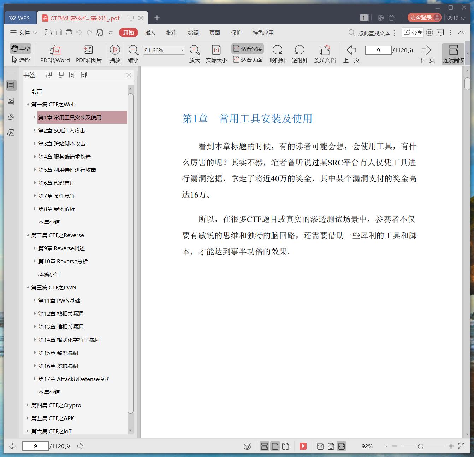This screenshot has width=474, height=457.
Task: Rotate page clockwise (顺时针)
Action: [x=277, y=54]
